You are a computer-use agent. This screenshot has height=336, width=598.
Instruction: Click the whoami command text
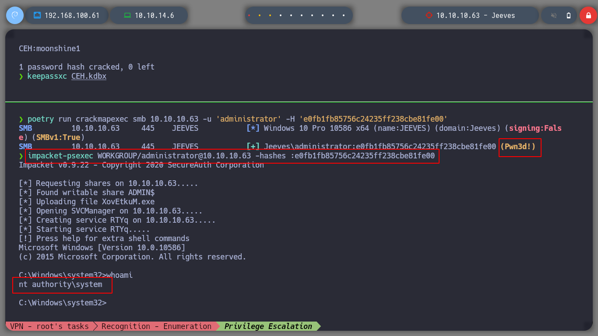(x=120, y=275)
